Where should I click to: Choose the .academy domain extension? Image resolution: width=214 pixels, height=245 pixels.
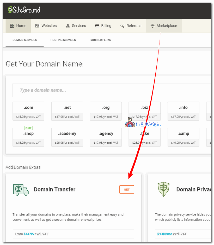coord(67,137)
